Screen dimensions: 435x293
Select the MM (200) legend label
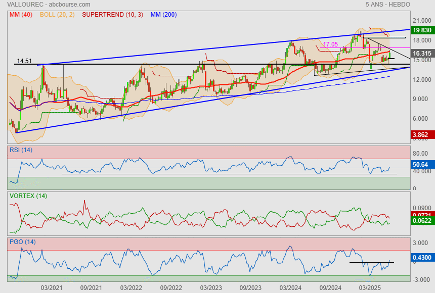pyautogui.click(x=164, y=15)
